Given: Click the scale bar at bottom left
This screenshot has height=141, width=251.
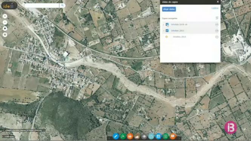Looking at the screenshot, I should [8, 136].
